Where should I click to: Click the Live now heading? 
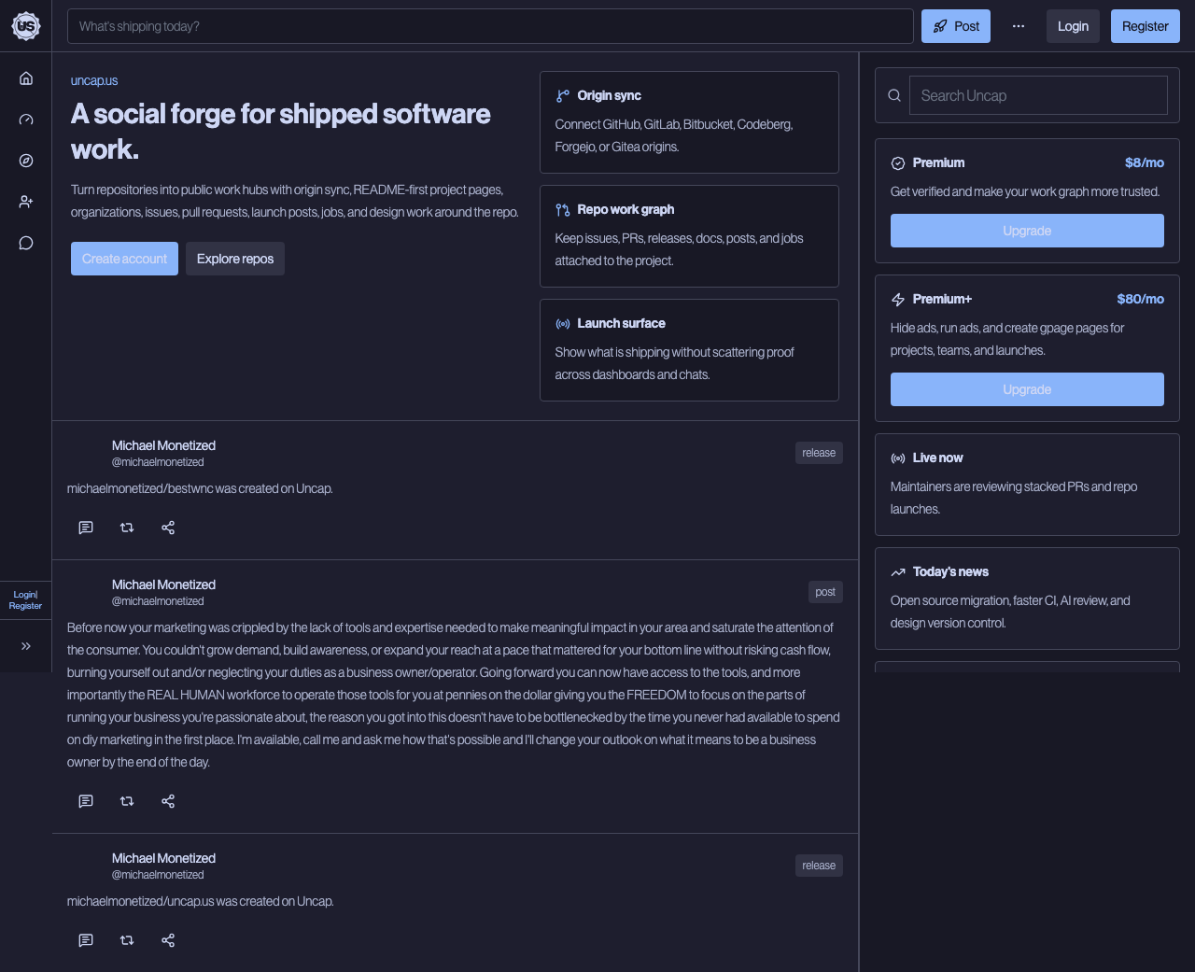coord(937,458)
